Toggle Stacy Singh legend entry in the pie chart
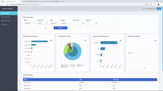Screen dimensions: 163x91 81,65
